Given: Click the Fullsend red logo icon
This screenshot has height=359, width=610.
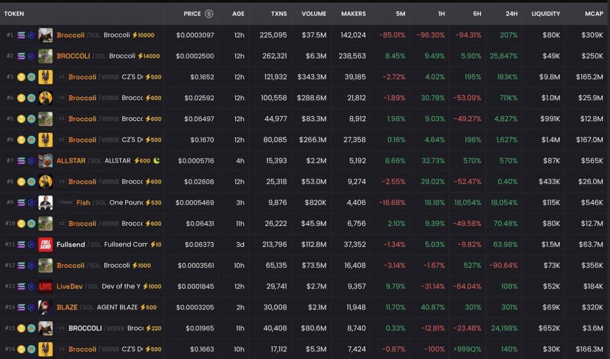Looking at the screenshot, I should [45, 245].
